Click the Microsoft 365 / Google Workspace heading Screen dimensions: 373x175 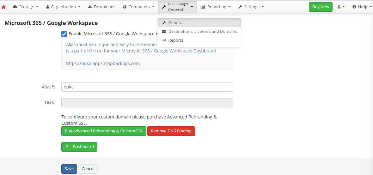click(51, 23)
